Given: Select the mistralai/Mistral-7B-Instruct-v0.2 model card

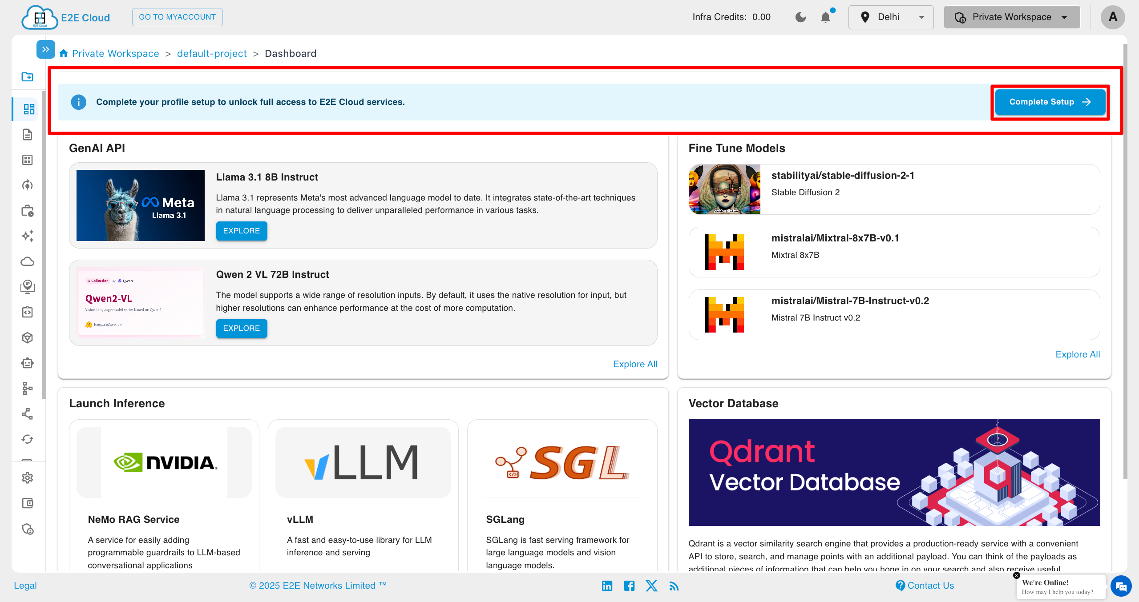Looking at the screenshot, I should click(x=894, y=315).
